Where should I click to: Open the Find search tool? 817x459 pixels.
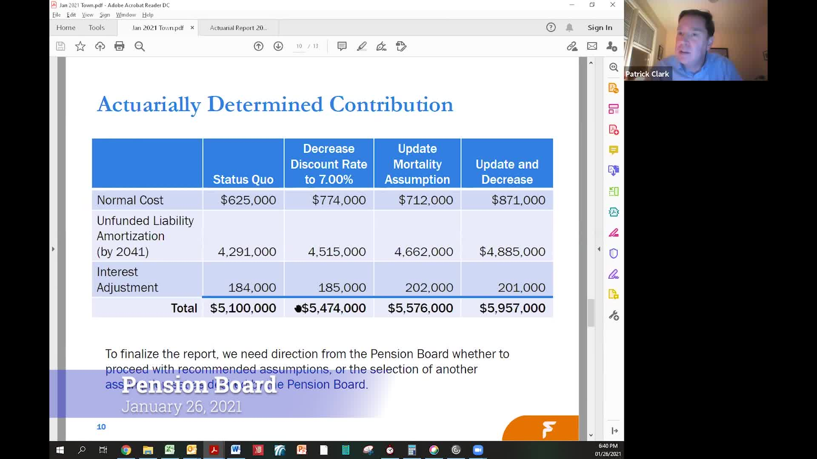click(140, 46)
